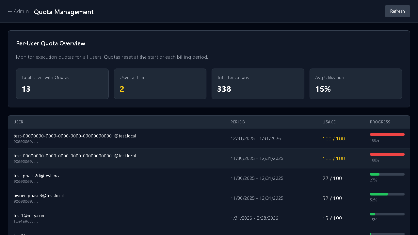The height and width of the screenshot is (235, 418).
Task: Select the Avg Utilization stat card
Action: (x=355, y=84)
